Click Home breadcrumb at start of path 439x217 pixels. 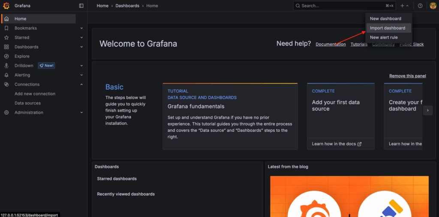(x=102, y=6)
